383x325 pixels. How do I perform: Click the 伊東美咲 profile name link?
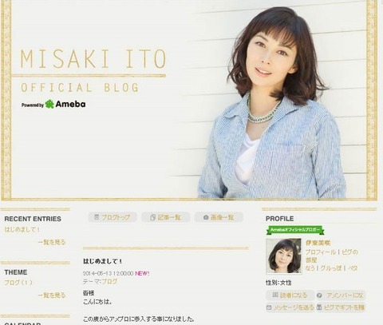[x=318, y=243]
